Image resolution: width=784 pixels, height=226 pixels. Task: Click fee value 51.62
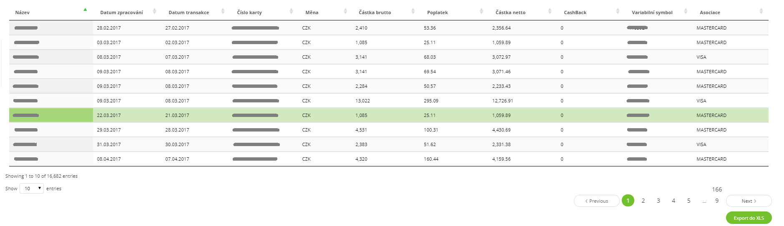pos(430,144)
